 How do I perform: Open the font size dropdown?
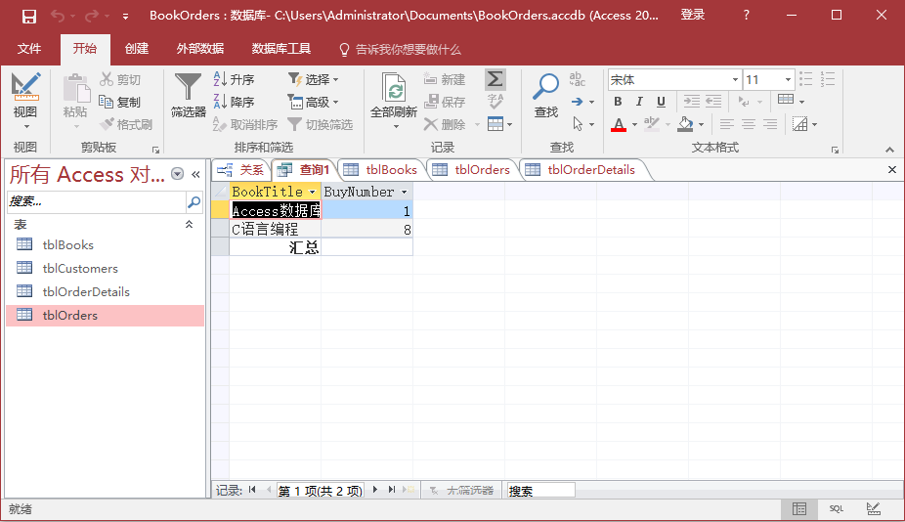point(787,80)
